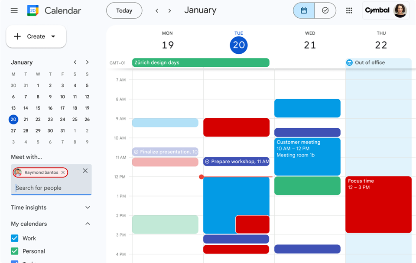The height and width of the screenshot is (263, 416).
Task: Open the Prepare workshop task
Action: pos(237,162)
